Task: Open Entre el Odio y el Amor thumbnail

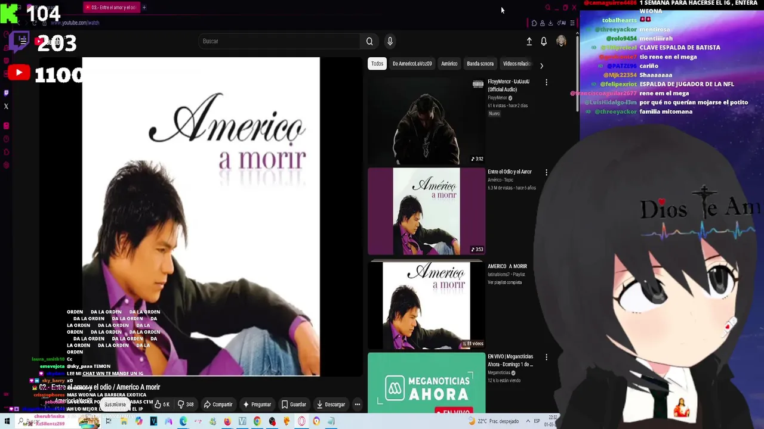Action: coord(426,211)
